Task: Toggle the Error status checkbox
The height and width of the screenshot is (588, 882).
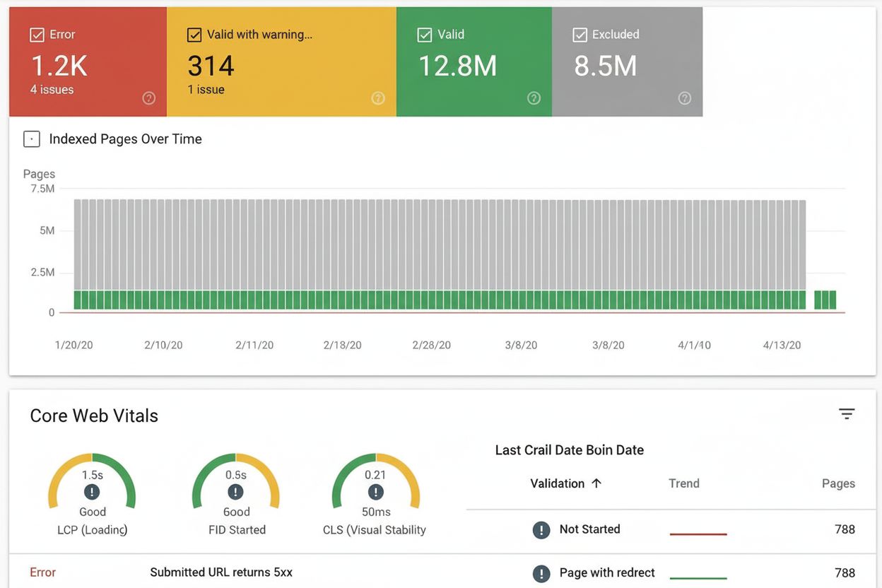Action: tap(36, 33)
